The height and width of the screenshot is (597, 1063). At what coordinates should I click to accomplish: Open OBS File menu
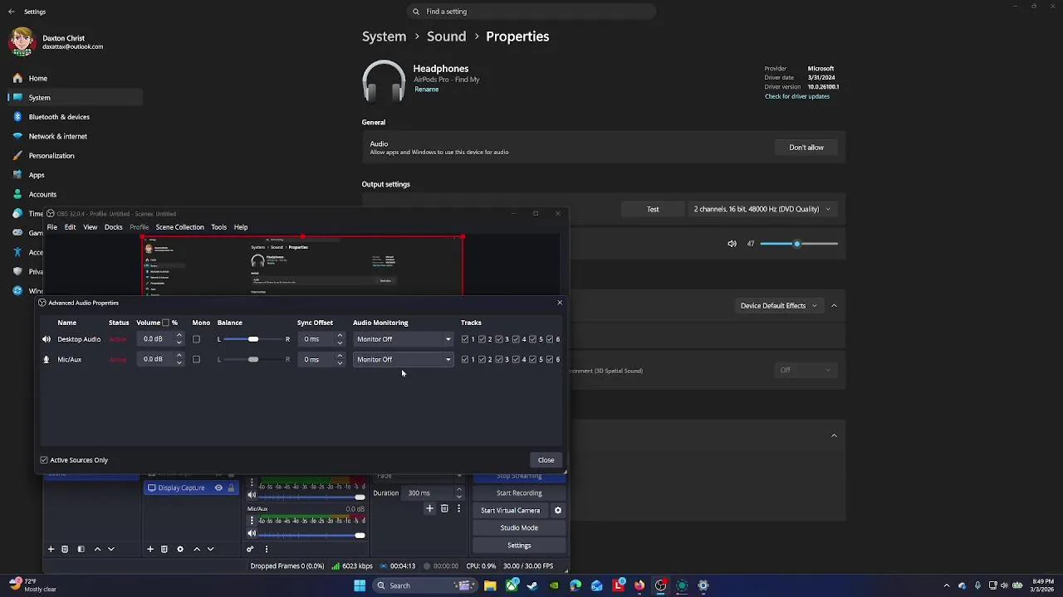52,227
